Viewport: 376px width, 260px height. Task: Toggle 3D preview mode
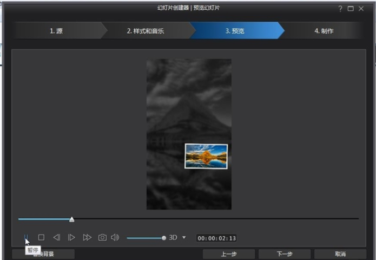click(x=173, y=237)
